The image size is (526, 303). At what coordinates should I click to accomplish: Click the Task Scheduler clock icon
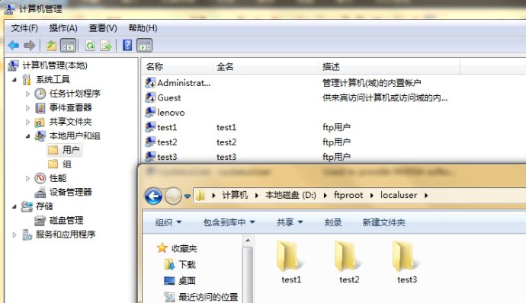40,94
